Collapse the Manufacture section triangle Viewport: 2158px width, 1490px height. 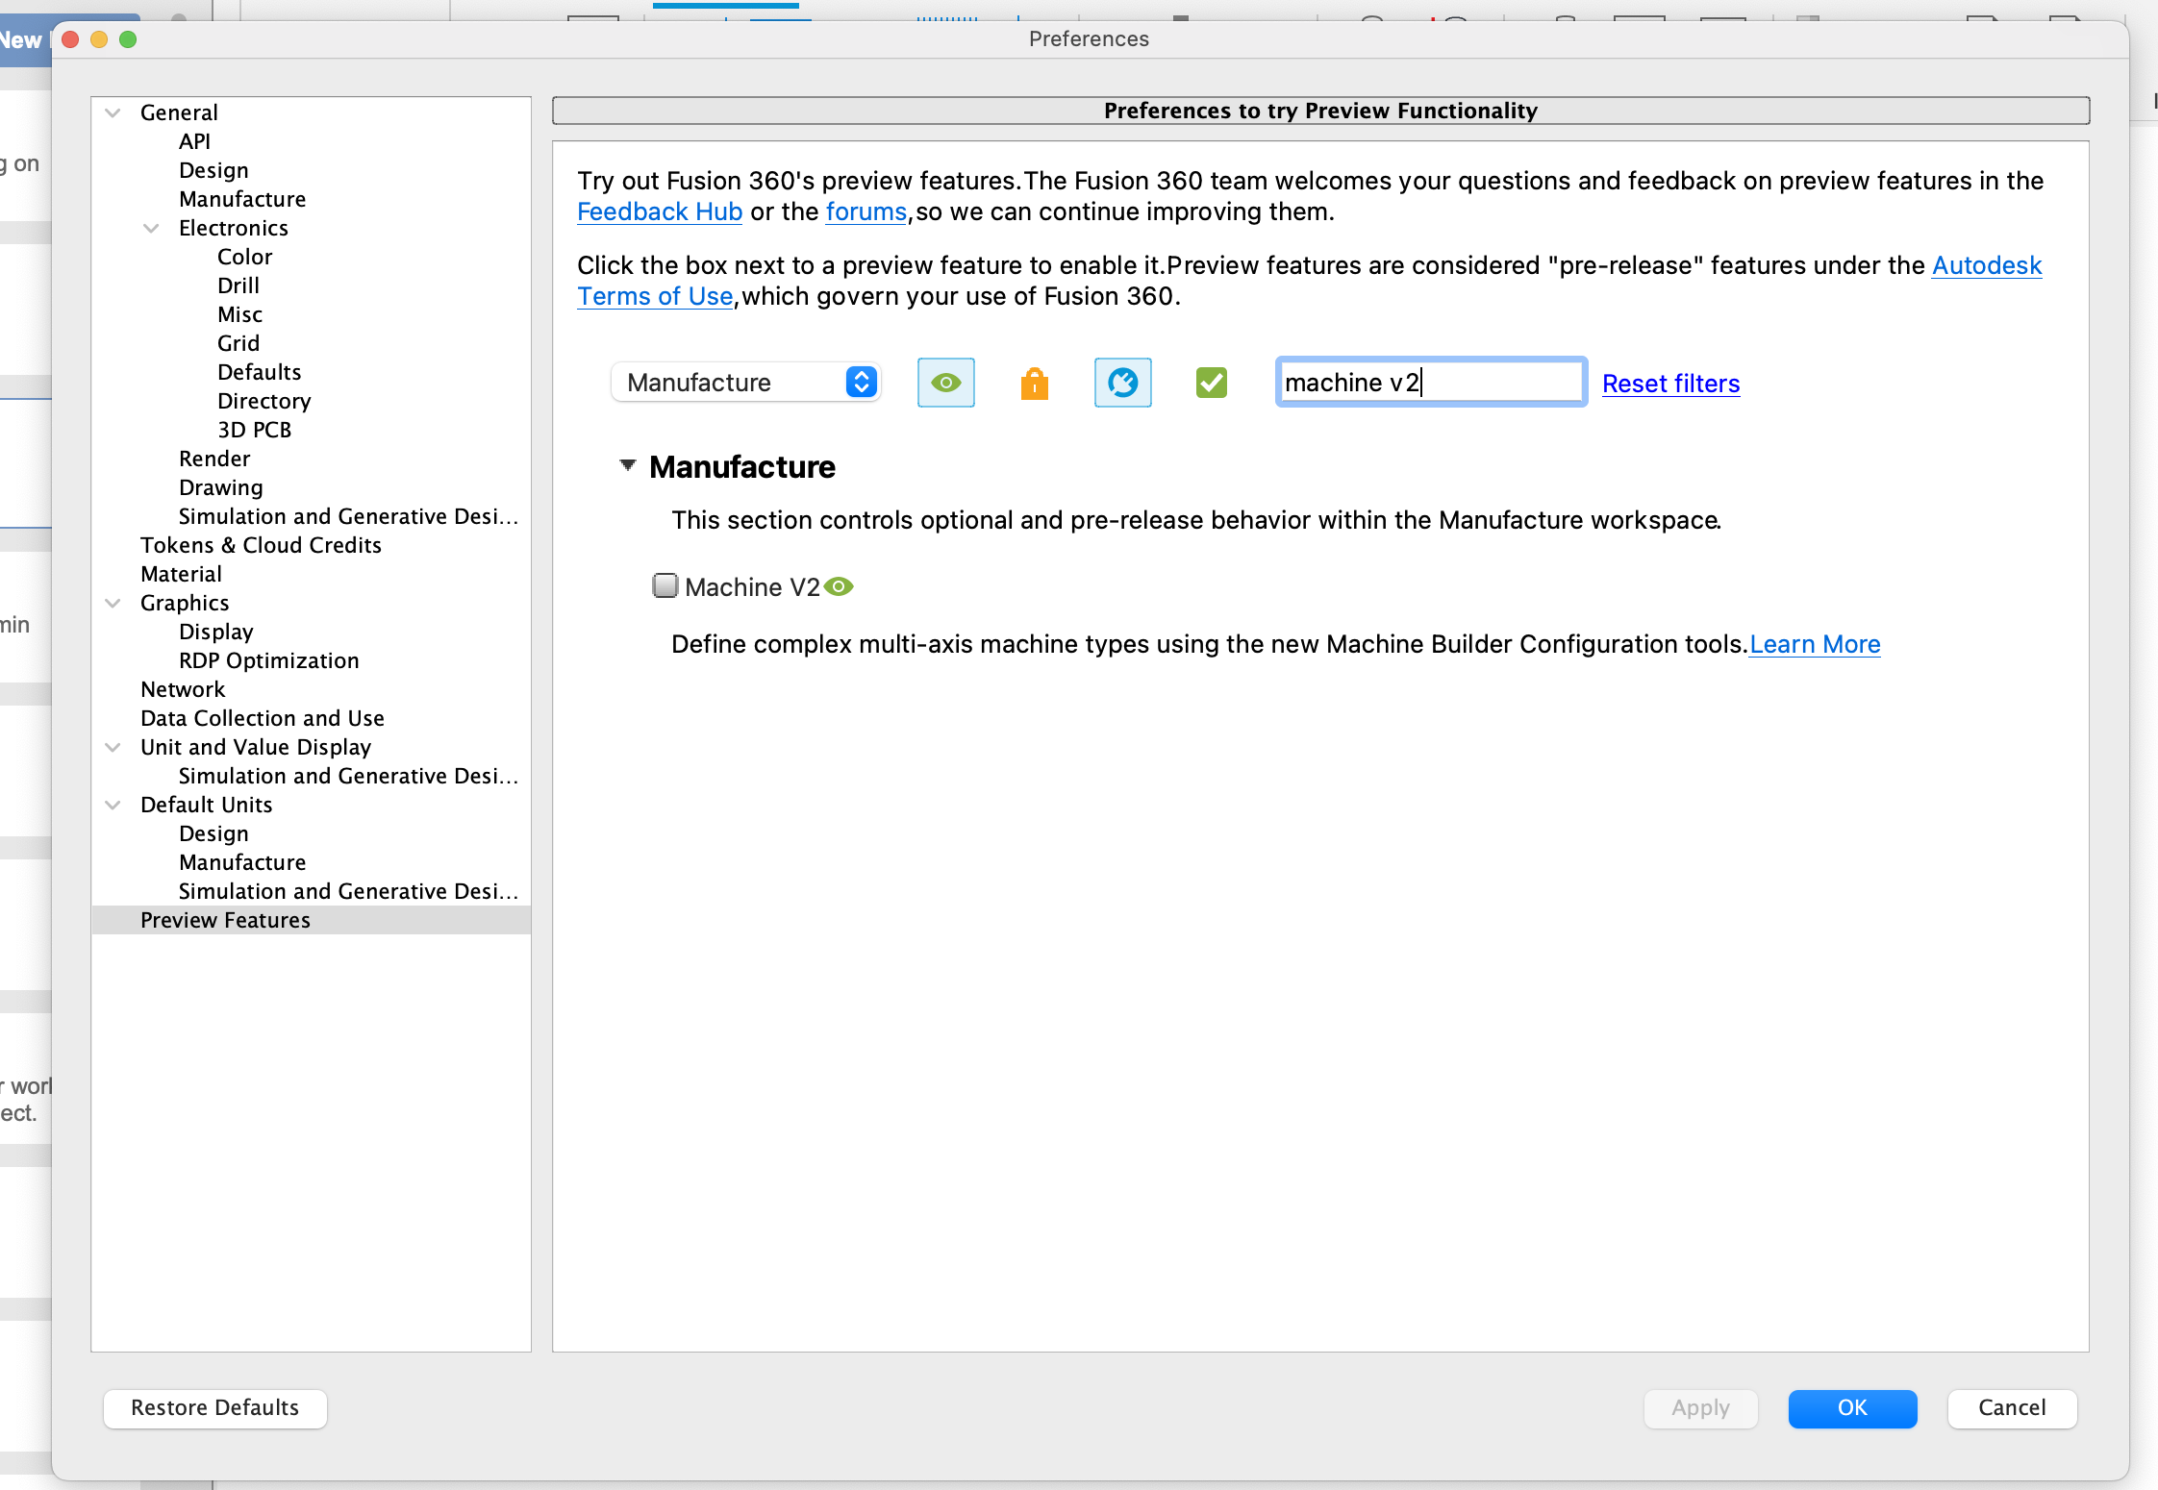pos(628,465)
